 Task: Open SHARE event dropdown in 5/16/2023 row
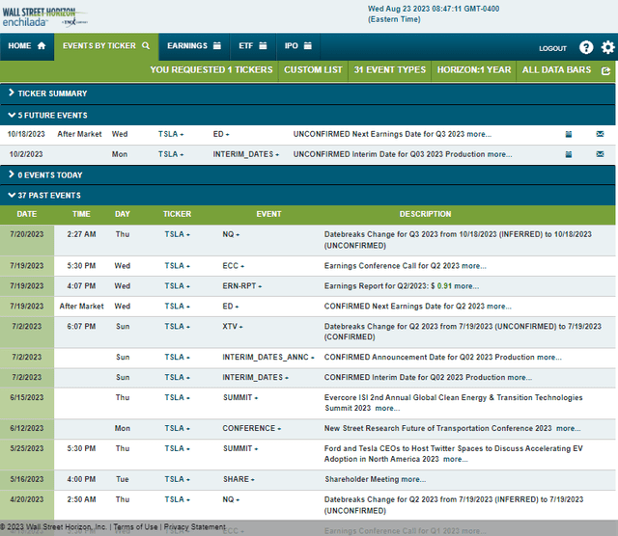(239, 479)
